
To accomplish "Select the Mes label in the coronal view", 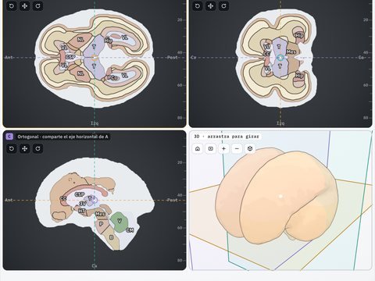I will (291, 52).
